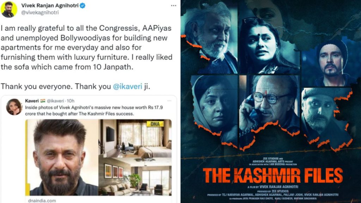Open Kaveri's profile picture in the quoted tweet
Screen dimensions: 361x203
[14, 107]
